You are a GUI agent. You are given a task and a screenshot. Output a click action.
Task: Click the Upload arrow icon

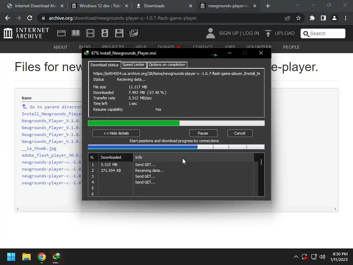(x=268, y=33)
